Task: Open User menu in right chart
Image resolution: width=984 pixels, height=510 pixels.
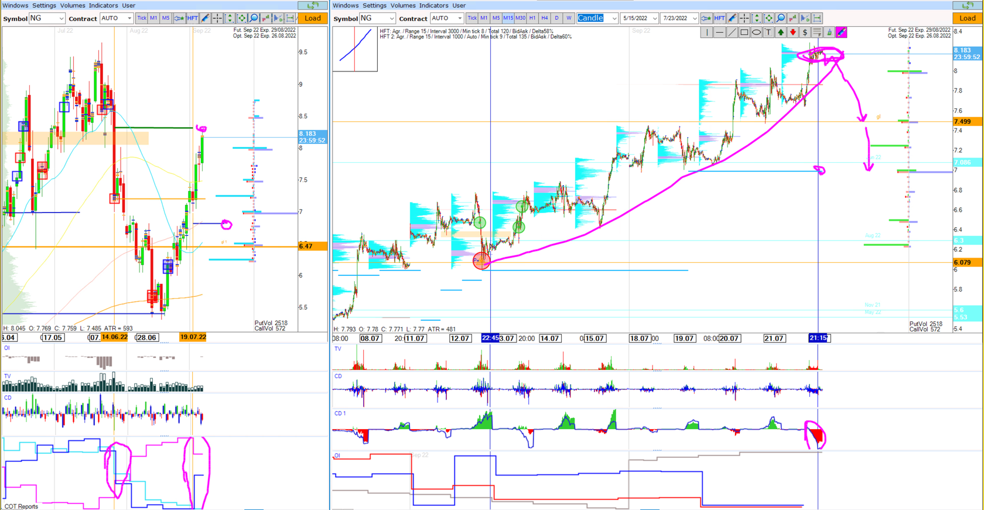Action: click(459, 5)
